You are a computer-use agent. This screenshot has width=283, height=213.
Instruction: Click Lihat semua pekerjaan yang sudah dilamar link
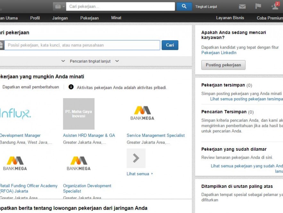pos(247,169)
